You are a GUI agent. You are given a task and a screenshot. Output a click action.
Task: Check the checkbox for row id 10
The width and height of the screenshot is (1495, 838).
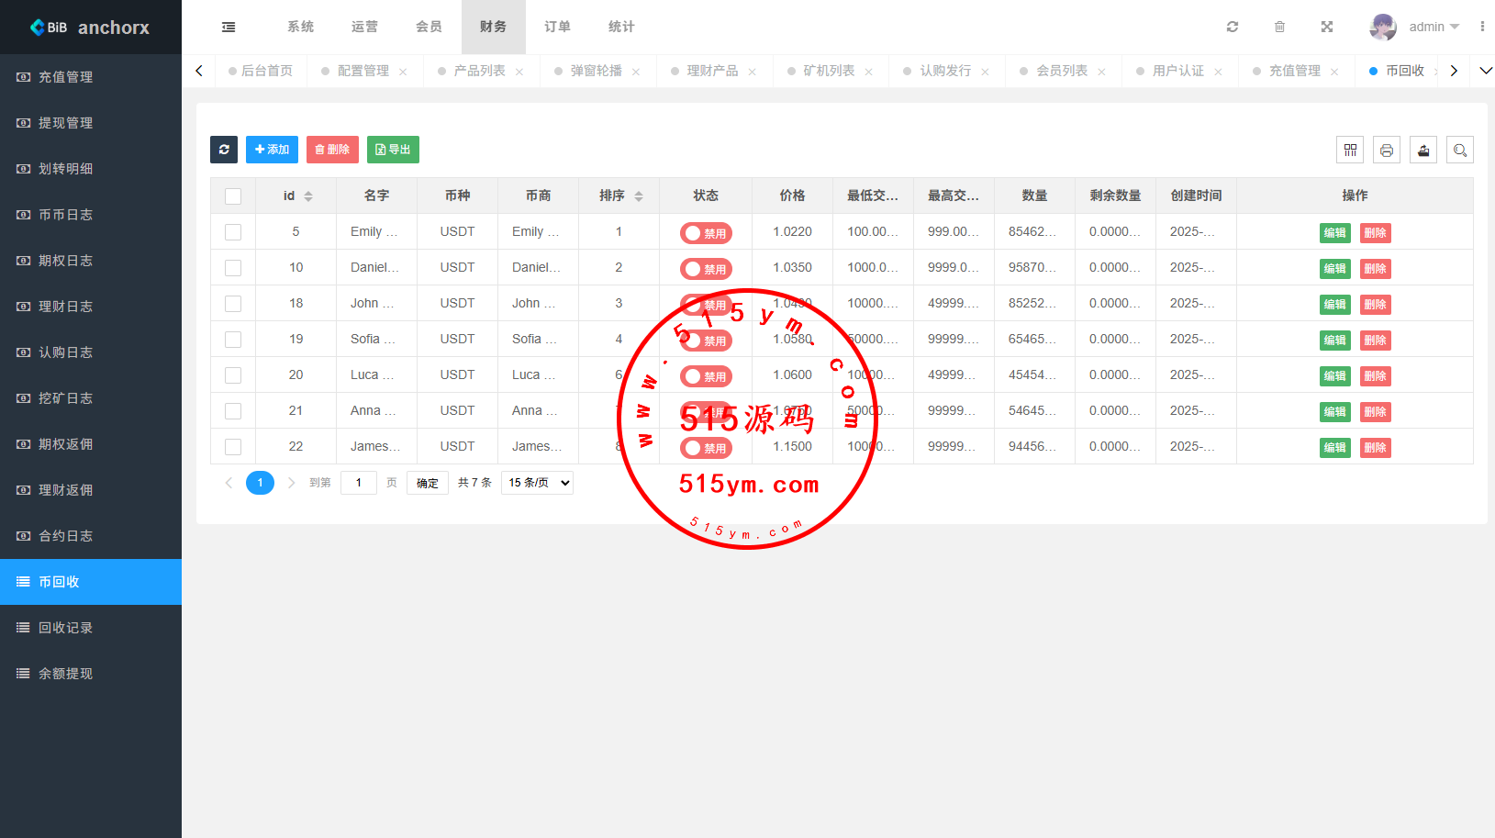233,268
